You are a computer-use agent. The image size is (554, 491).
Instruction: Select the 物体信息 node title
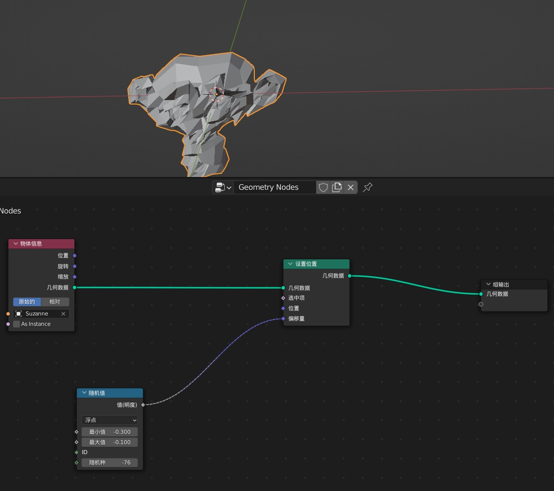coord(31,244)
